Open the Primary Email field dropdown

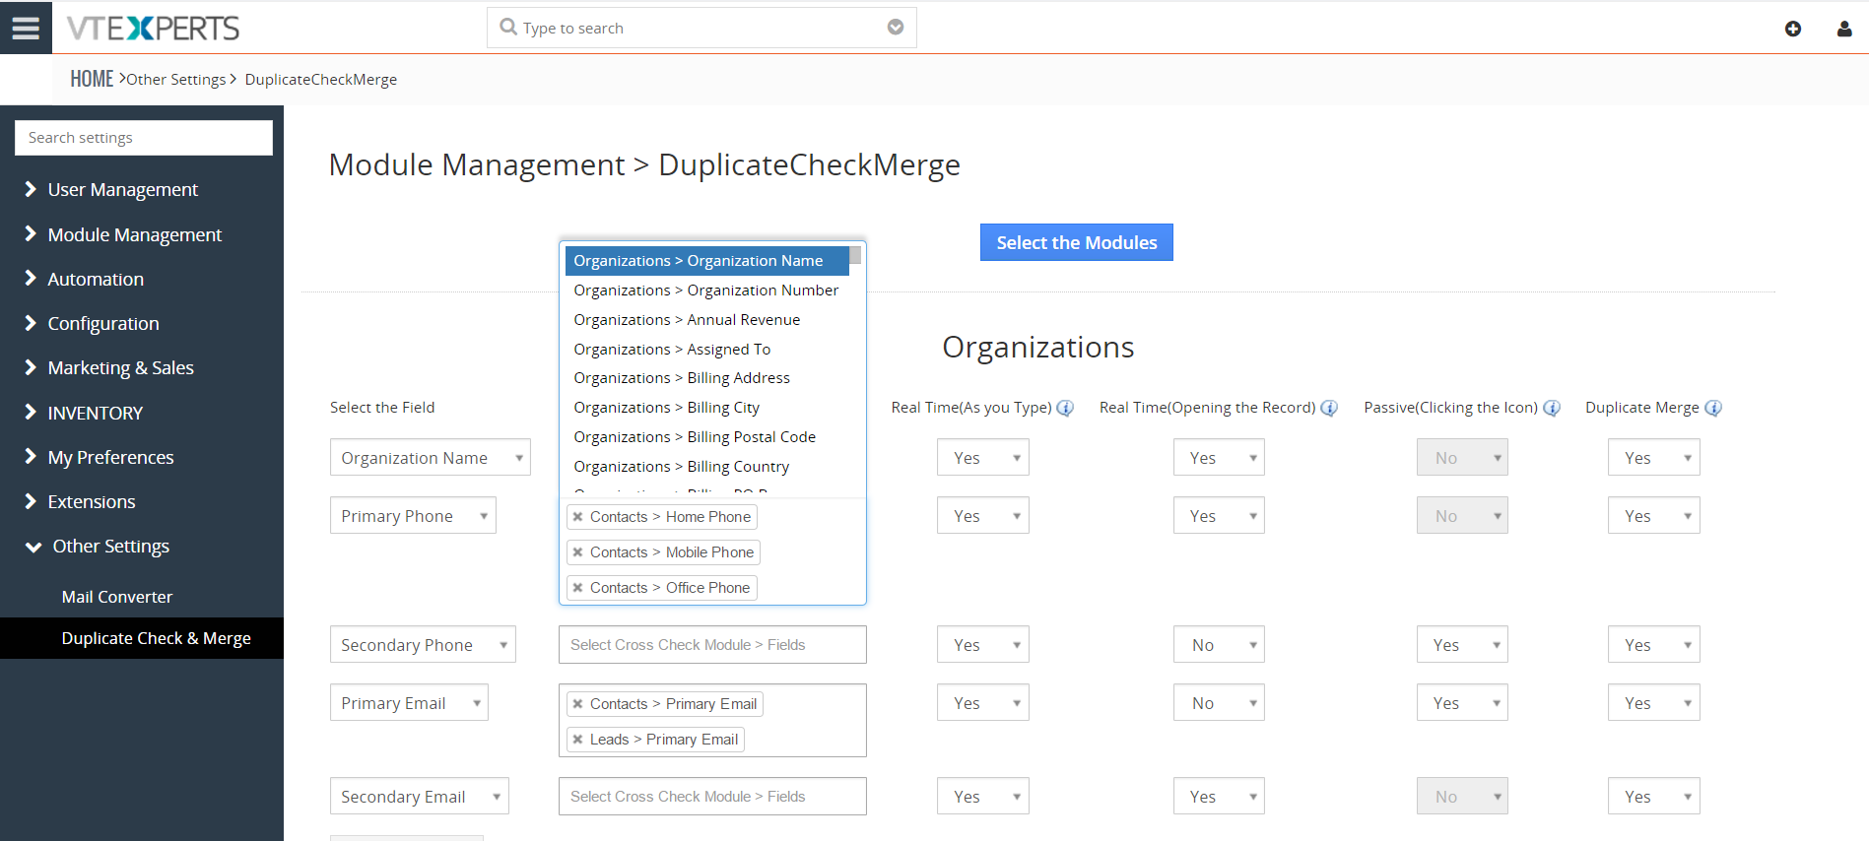point(409,703)
